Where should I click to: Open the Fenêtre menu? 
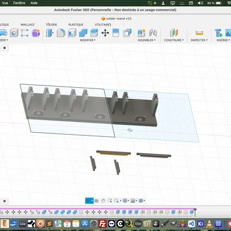(19, 3)
